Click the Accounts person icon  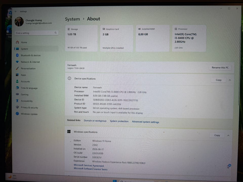[17, 81]
